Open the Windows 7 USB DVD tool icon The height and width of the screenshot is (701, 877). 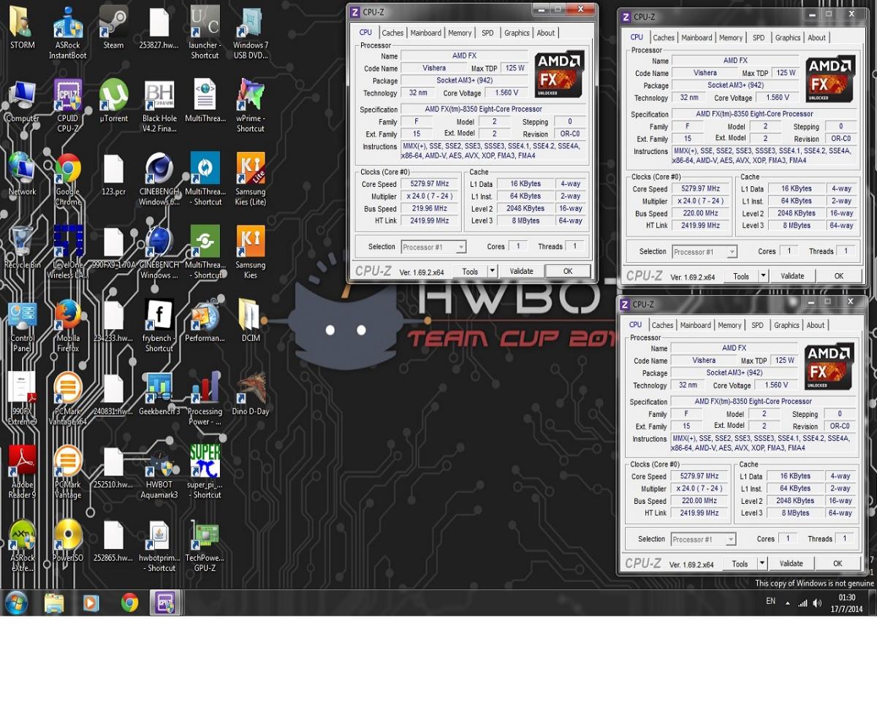[251, 33]
